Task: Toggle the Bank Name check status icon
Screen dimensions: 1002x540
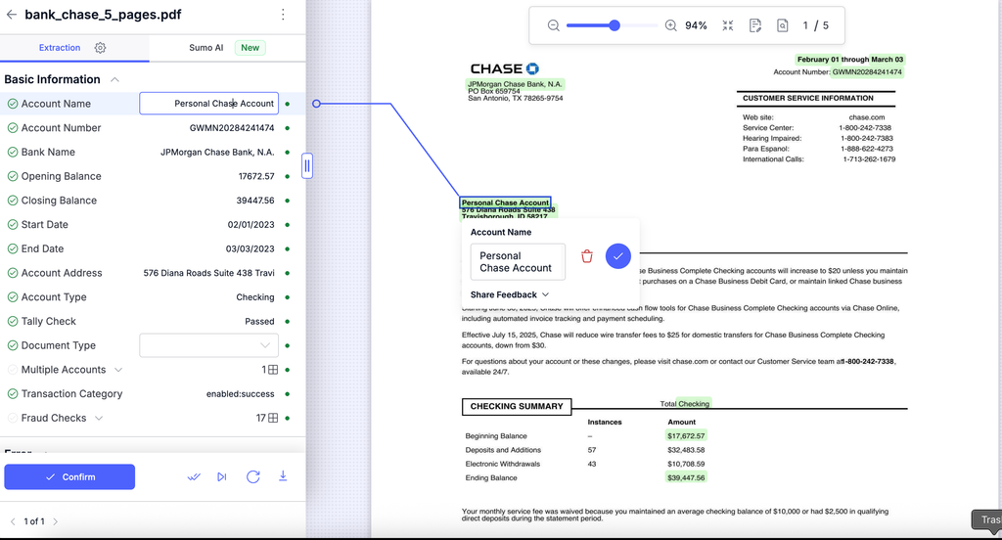Action: point(12,152)
